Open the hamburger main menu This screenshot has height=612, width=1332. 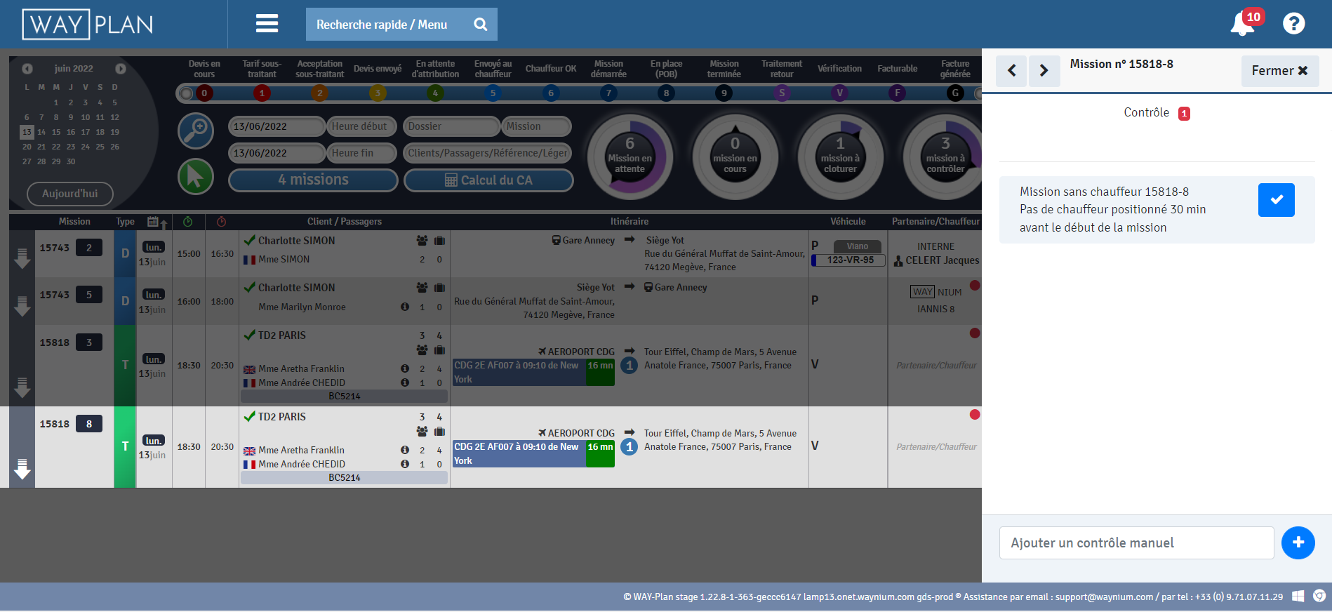(267, 24)
